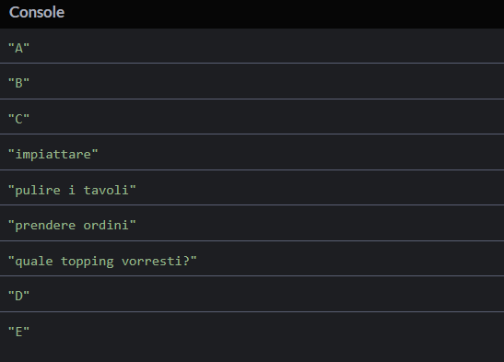Click the word "vorresti?" in the log
Screen dimensions: 504x362
155,261
